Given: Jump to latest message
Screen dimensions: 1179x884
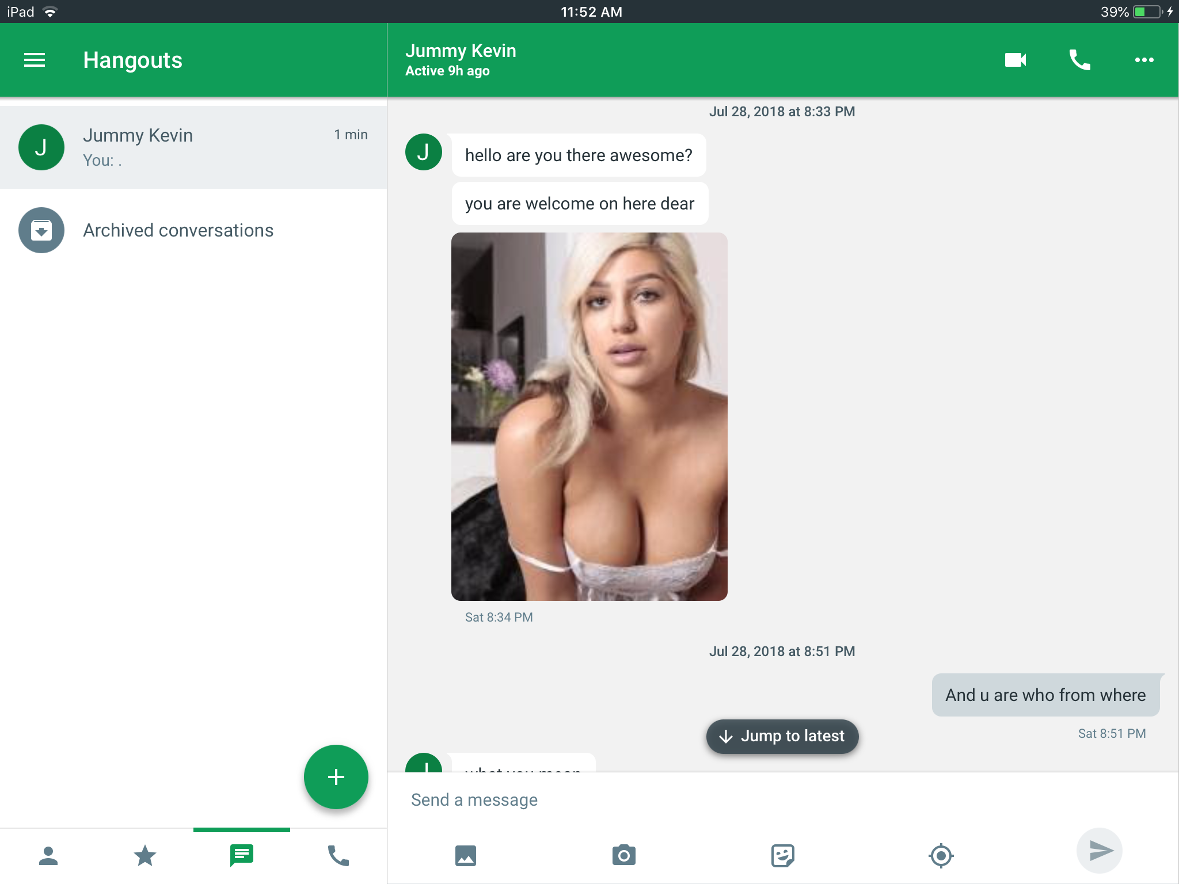Looking at the screenshot, I should click(782, 736).
